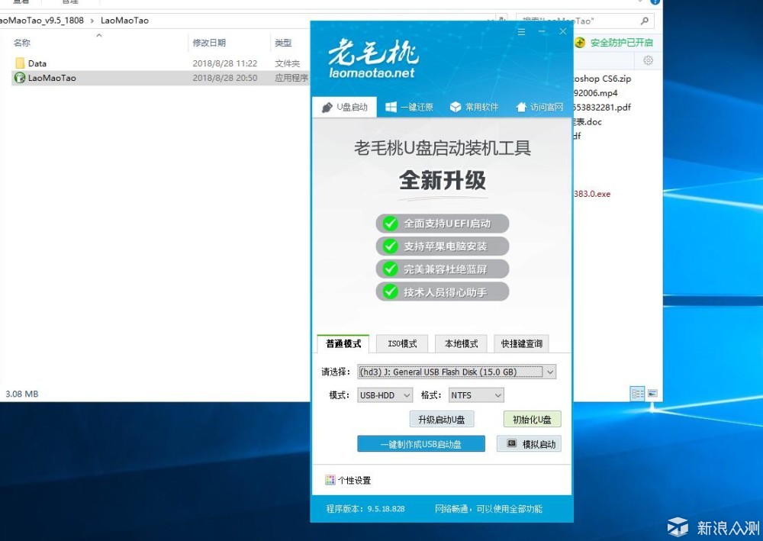Click the Explorer search magnifier icon
The width and height of the screenshot is (763, 541).
click(645, 21)
